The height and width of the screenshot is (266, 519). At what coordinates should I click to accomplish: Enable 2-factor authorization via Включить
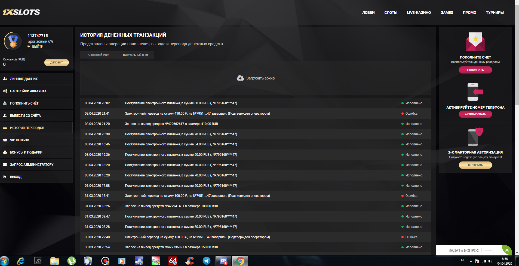coord(475,165)
